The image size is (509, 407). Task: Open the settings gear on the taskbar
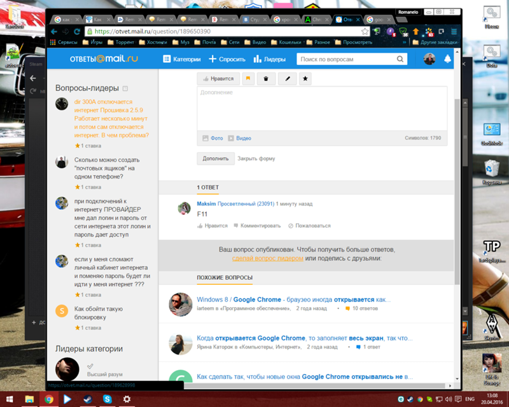coord(127,399)
